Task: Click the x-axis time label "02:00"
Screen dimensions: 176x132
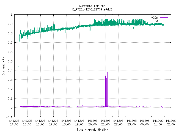Action: (x=170, y=124)
